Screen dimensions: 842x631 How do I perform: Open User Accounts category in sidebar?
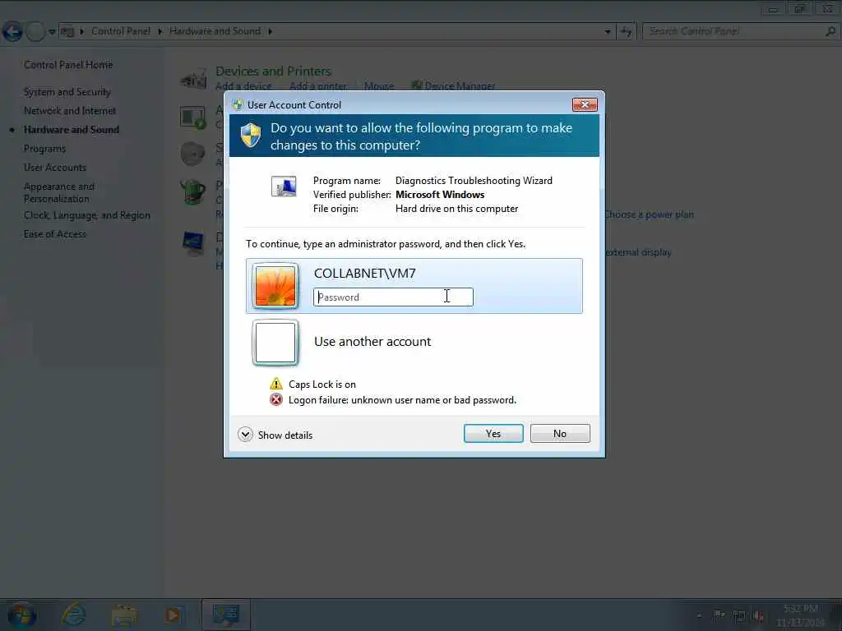55,168
